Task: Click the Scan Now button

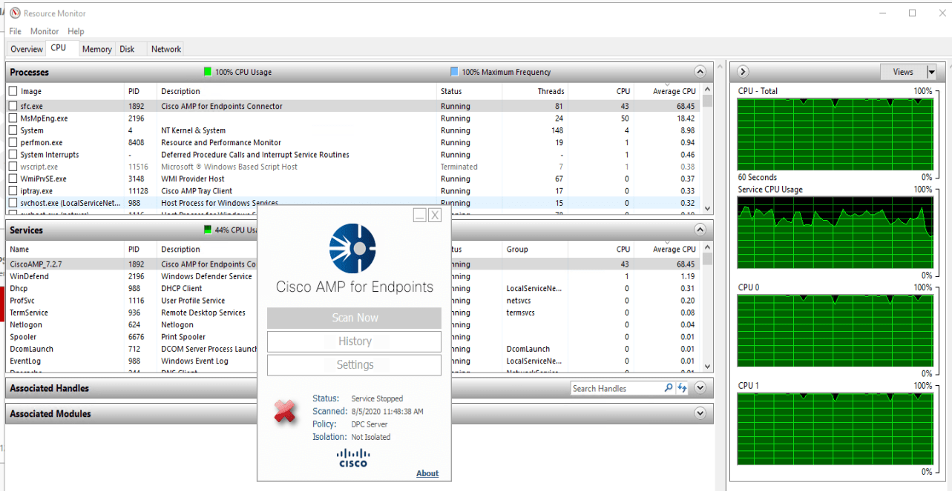Action: 354,318
